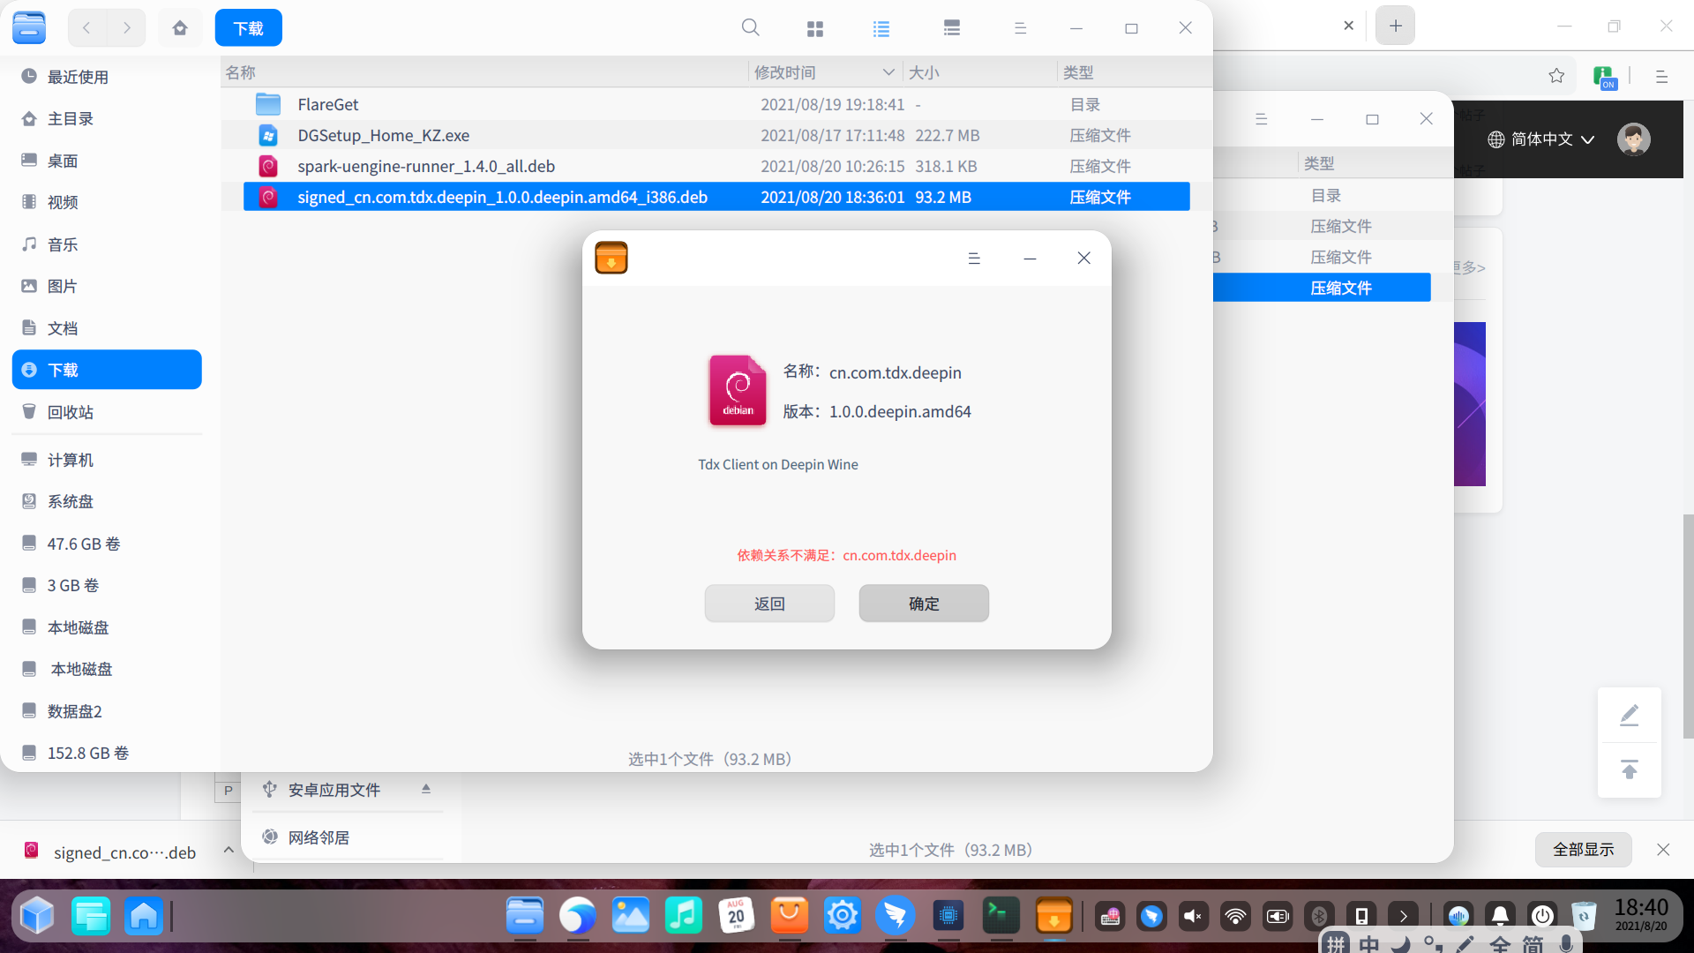Viewport: 1694px width, 953px height.
Task: Open the file manager's hamburger menu
Action: point(1020,28)
